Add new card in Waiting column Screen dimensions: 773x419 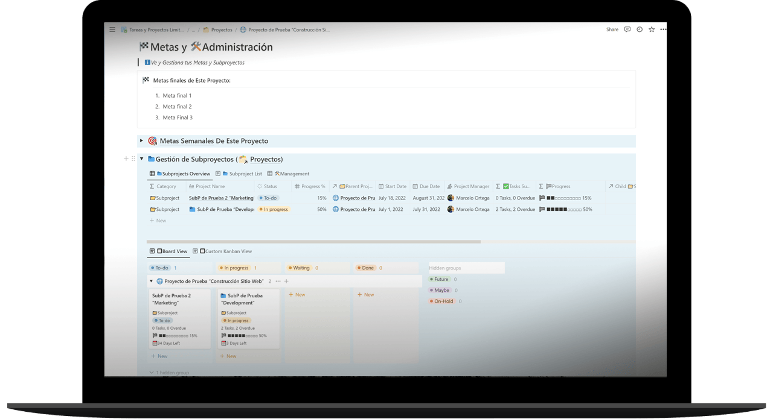coord(297,295)
